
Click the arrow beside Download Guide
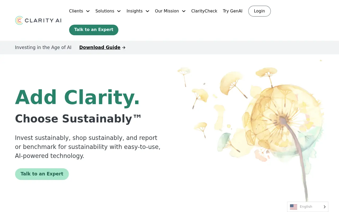(123, 47)
